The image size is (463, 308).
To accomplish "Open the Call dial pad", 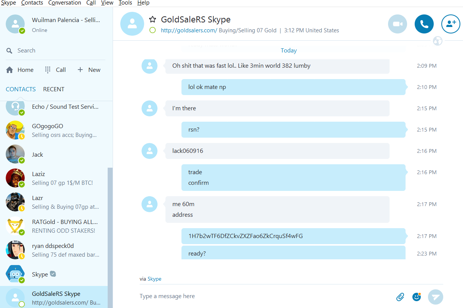I will click(x=55, y=70).
